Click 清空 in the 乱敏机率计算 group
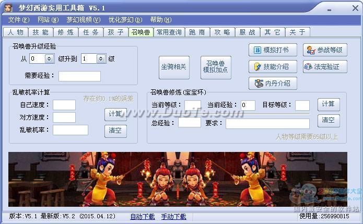Image resolution: width=363 pixels, height=224 pixels. tap(115, 131)
